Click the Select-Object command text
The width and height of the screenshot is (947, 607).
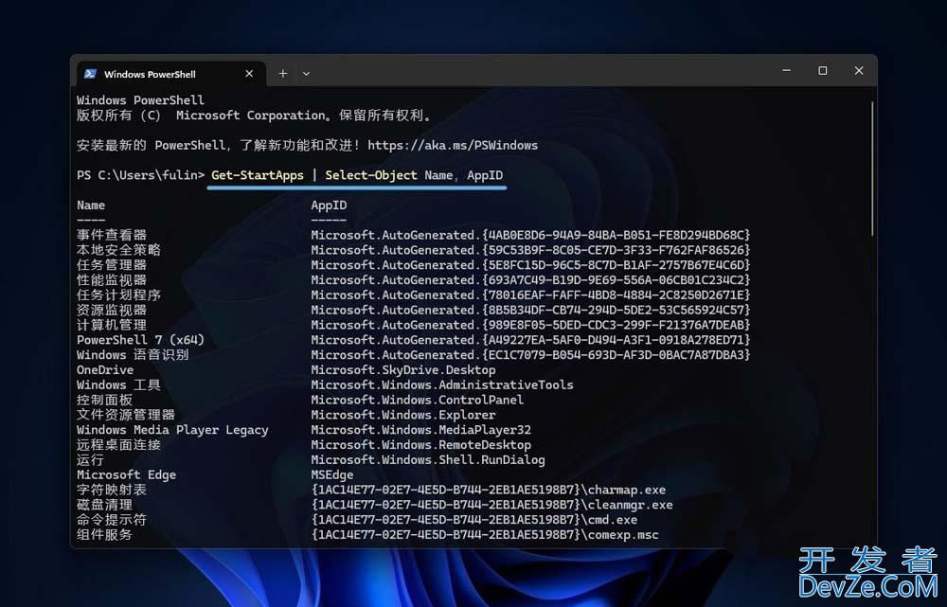coord(371,175)
